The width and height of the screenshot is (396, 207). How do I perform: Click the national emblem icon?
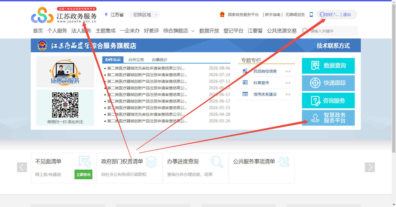pos(222,15)
